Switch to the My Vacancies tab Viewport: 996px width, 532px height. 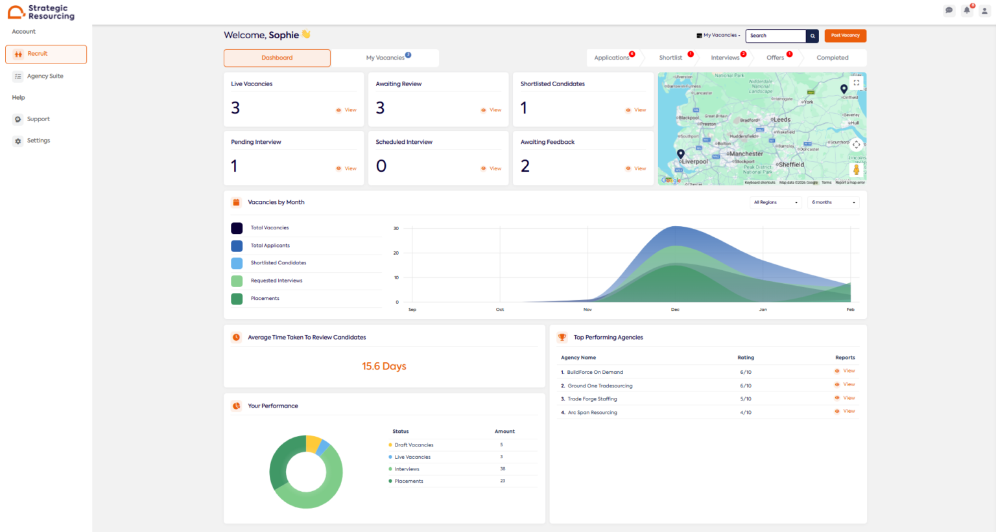pyautogui.click(x=385, y=58)
